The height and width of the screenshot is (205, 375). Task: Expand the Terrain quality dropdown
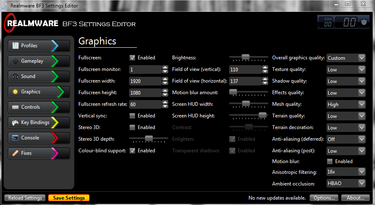click(x=346, y=116)
